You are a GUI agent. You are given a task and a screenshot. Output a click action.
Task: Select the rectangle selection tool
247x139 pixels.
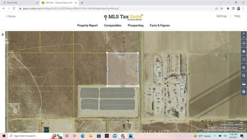(x=244, y=59)
